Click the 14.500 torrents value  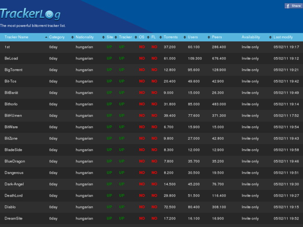pyautogui.click(x=170, y=184)
